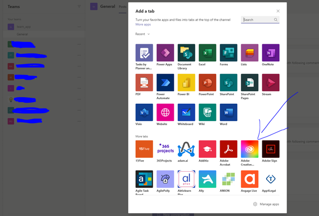This screenshot has width=319, height=216.
Task: Pick the Excel app icon
Action: (x=207, y=53)
